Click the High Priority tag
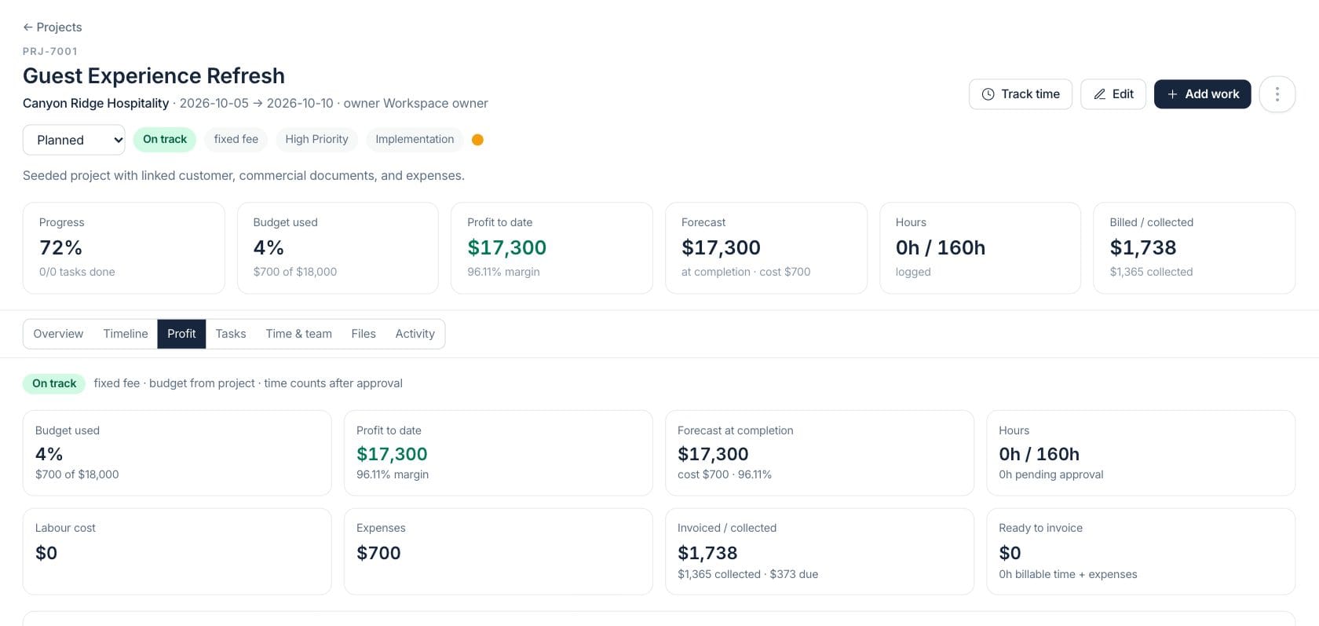The image size is (1319, 626). coord(316,139)
